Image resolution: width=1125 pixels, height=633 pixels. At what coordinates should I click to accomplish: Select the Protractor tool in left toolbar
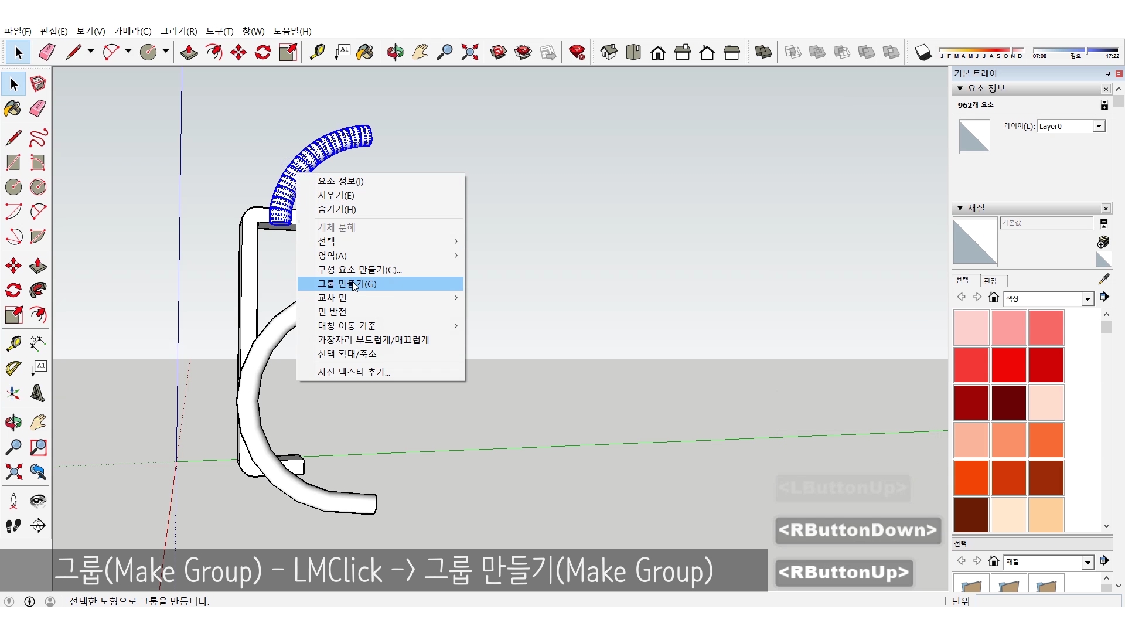pos(13,368)
